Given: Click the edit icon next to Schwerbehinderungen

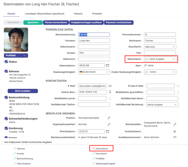Looking at the screenshot, I should click(x=6, y=119).
